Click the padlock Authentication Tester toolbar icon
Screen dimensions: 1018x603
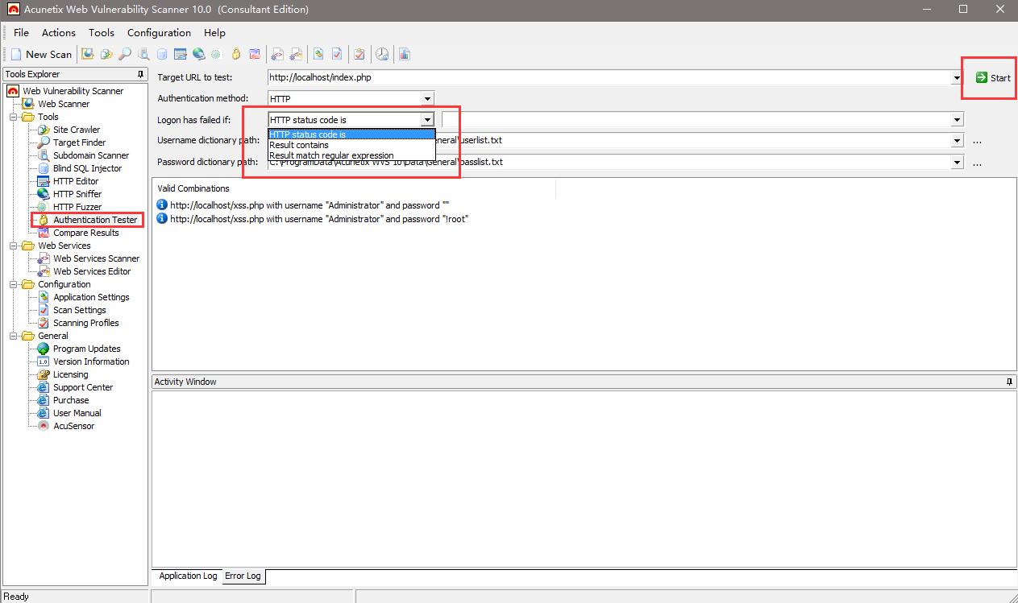pyautogui.click(x=236, y=54)
